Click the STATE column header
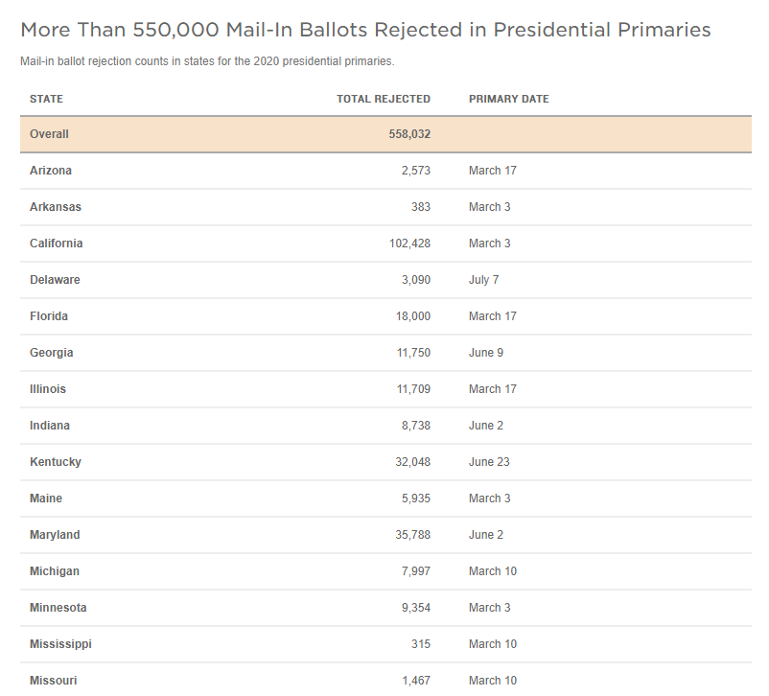769x696 pixels. (46, 99)
